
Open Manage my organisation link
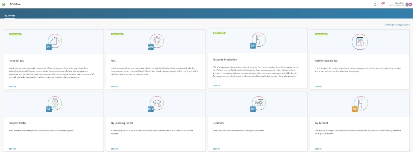click(x=397, y=25)
